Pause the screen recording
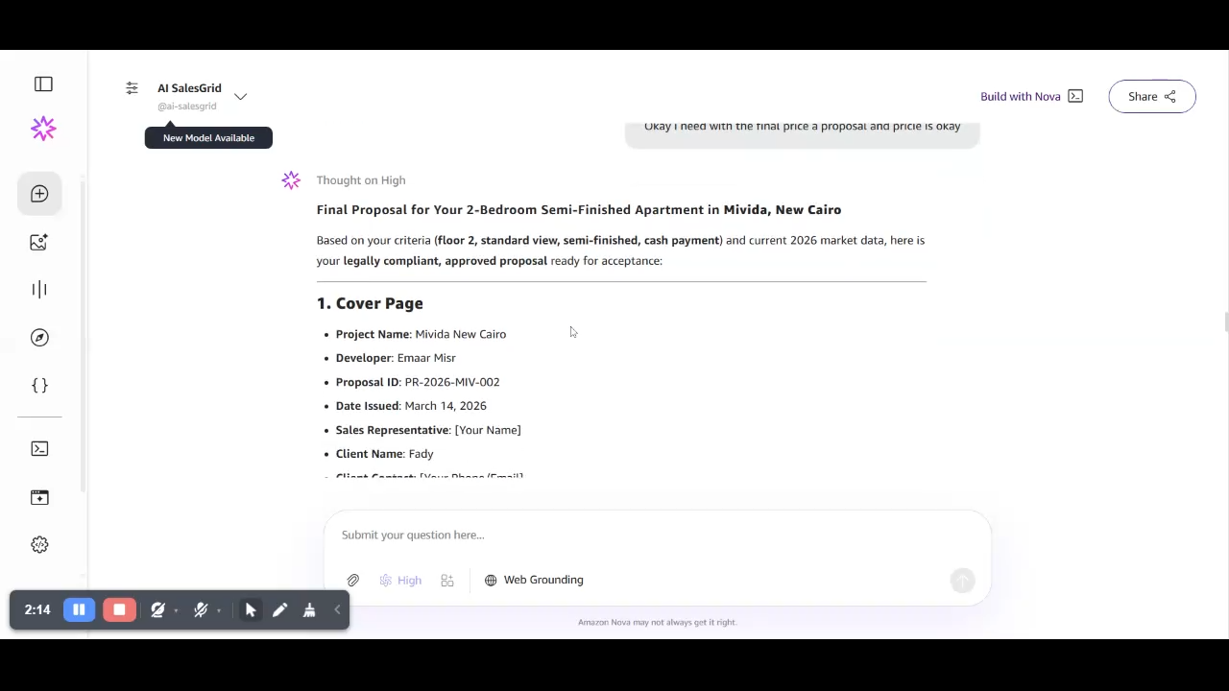1229x691 pixels. tap(79, 609)
